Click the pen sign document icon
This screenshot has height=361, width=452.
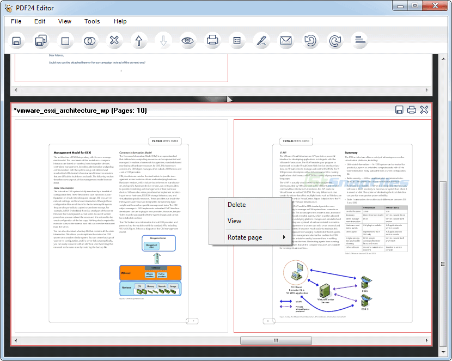pyautogui.click(x=261, y=41)
